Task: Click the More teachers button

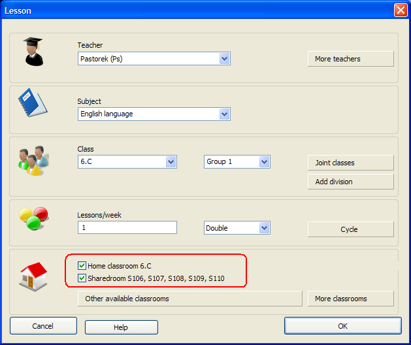Action: click(350, 59)
